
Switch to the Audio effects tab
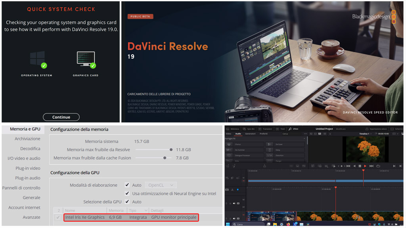coord(238,134)
